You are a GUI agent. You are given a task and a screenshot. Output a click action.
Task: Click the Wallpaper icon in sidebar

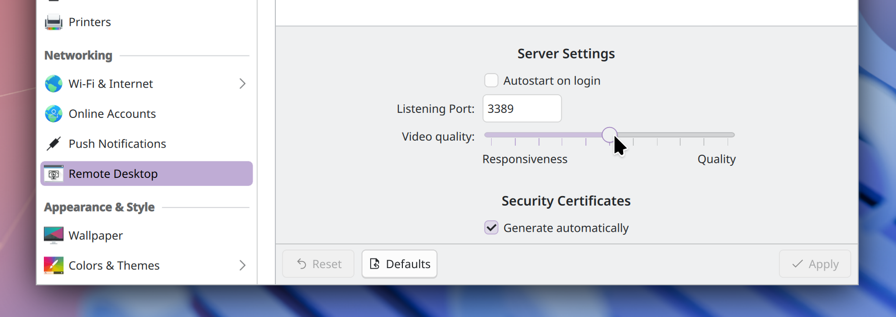point(53,235)
